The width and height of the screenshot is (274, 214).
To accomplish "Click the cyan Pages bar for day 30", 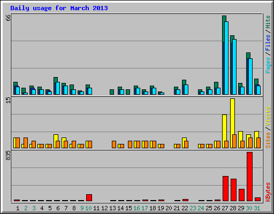I will (250, 77).
